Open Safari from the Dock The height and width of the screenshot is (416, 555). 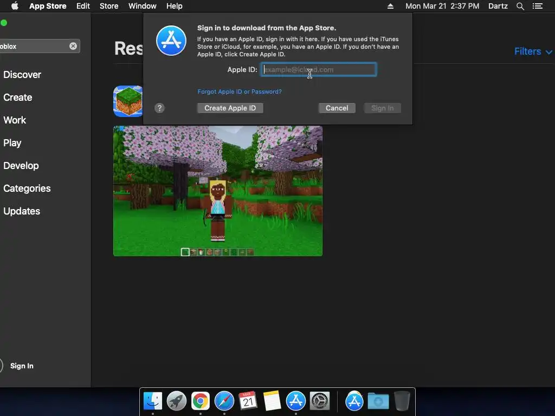[x=224, y=401]
